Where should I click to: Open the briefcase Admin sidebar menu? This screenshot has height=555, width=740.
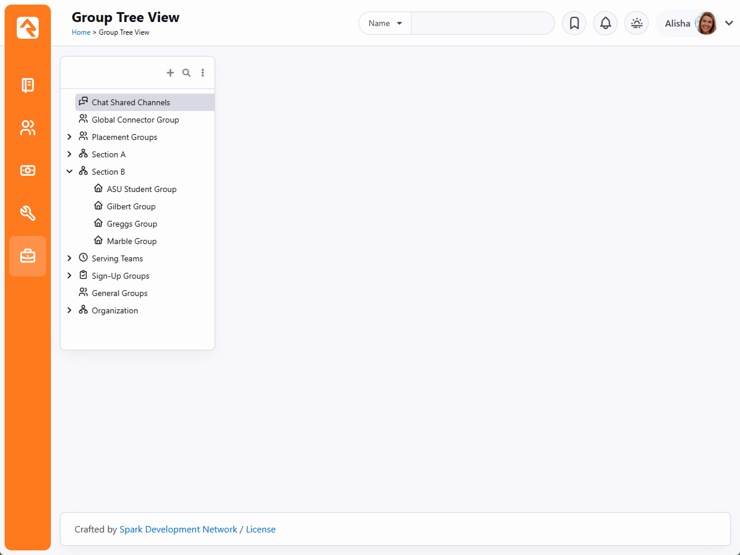coord(28,256)
